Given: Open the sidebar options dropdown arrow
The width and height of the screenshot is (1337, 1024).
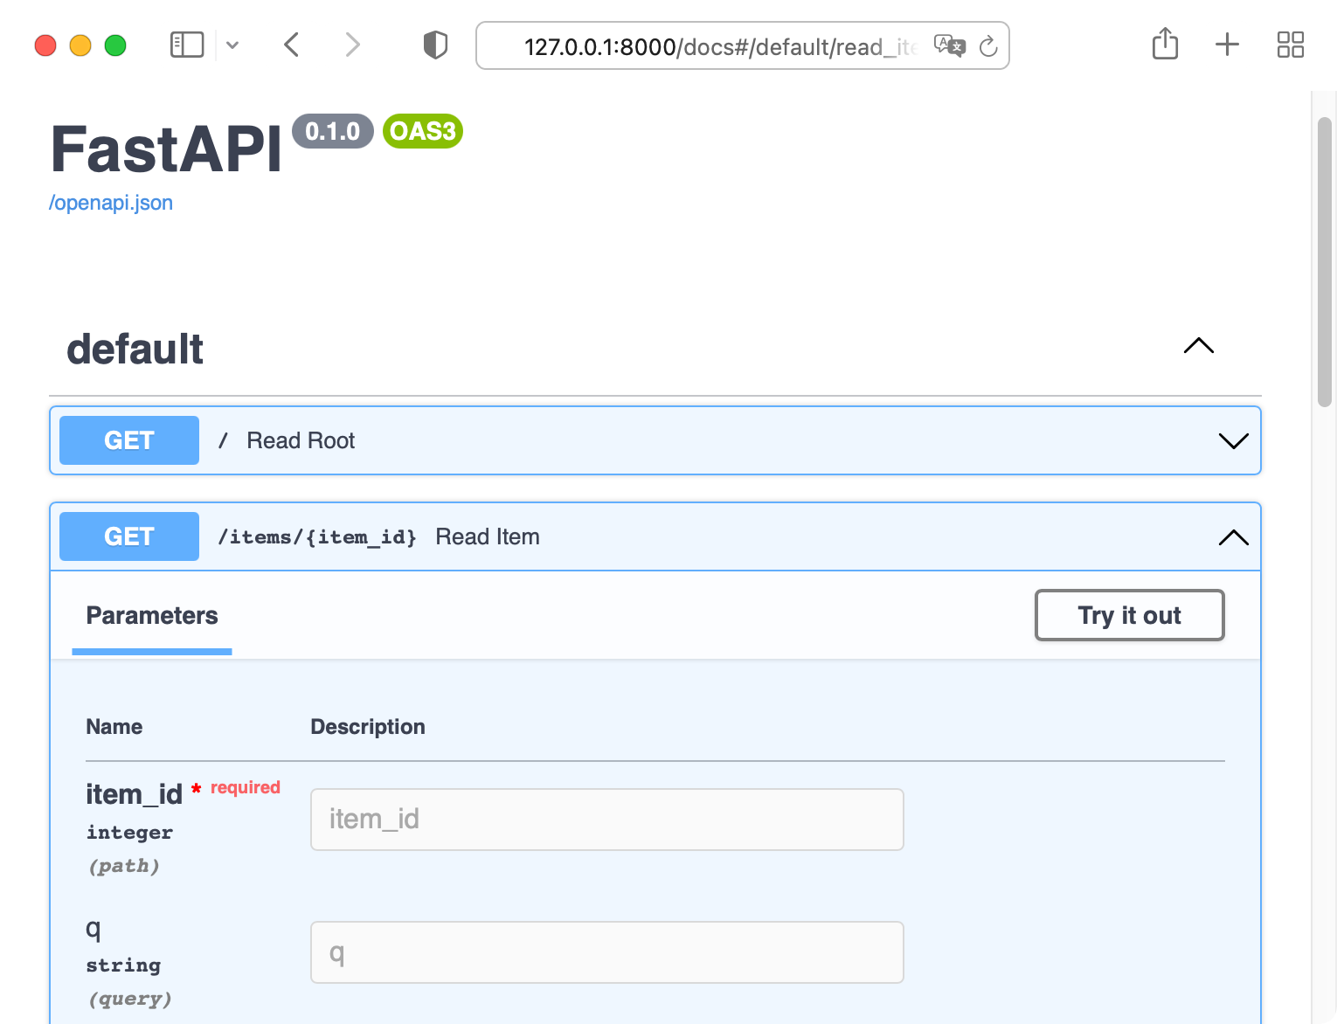Looking at the screenshot, I should 232,45.
